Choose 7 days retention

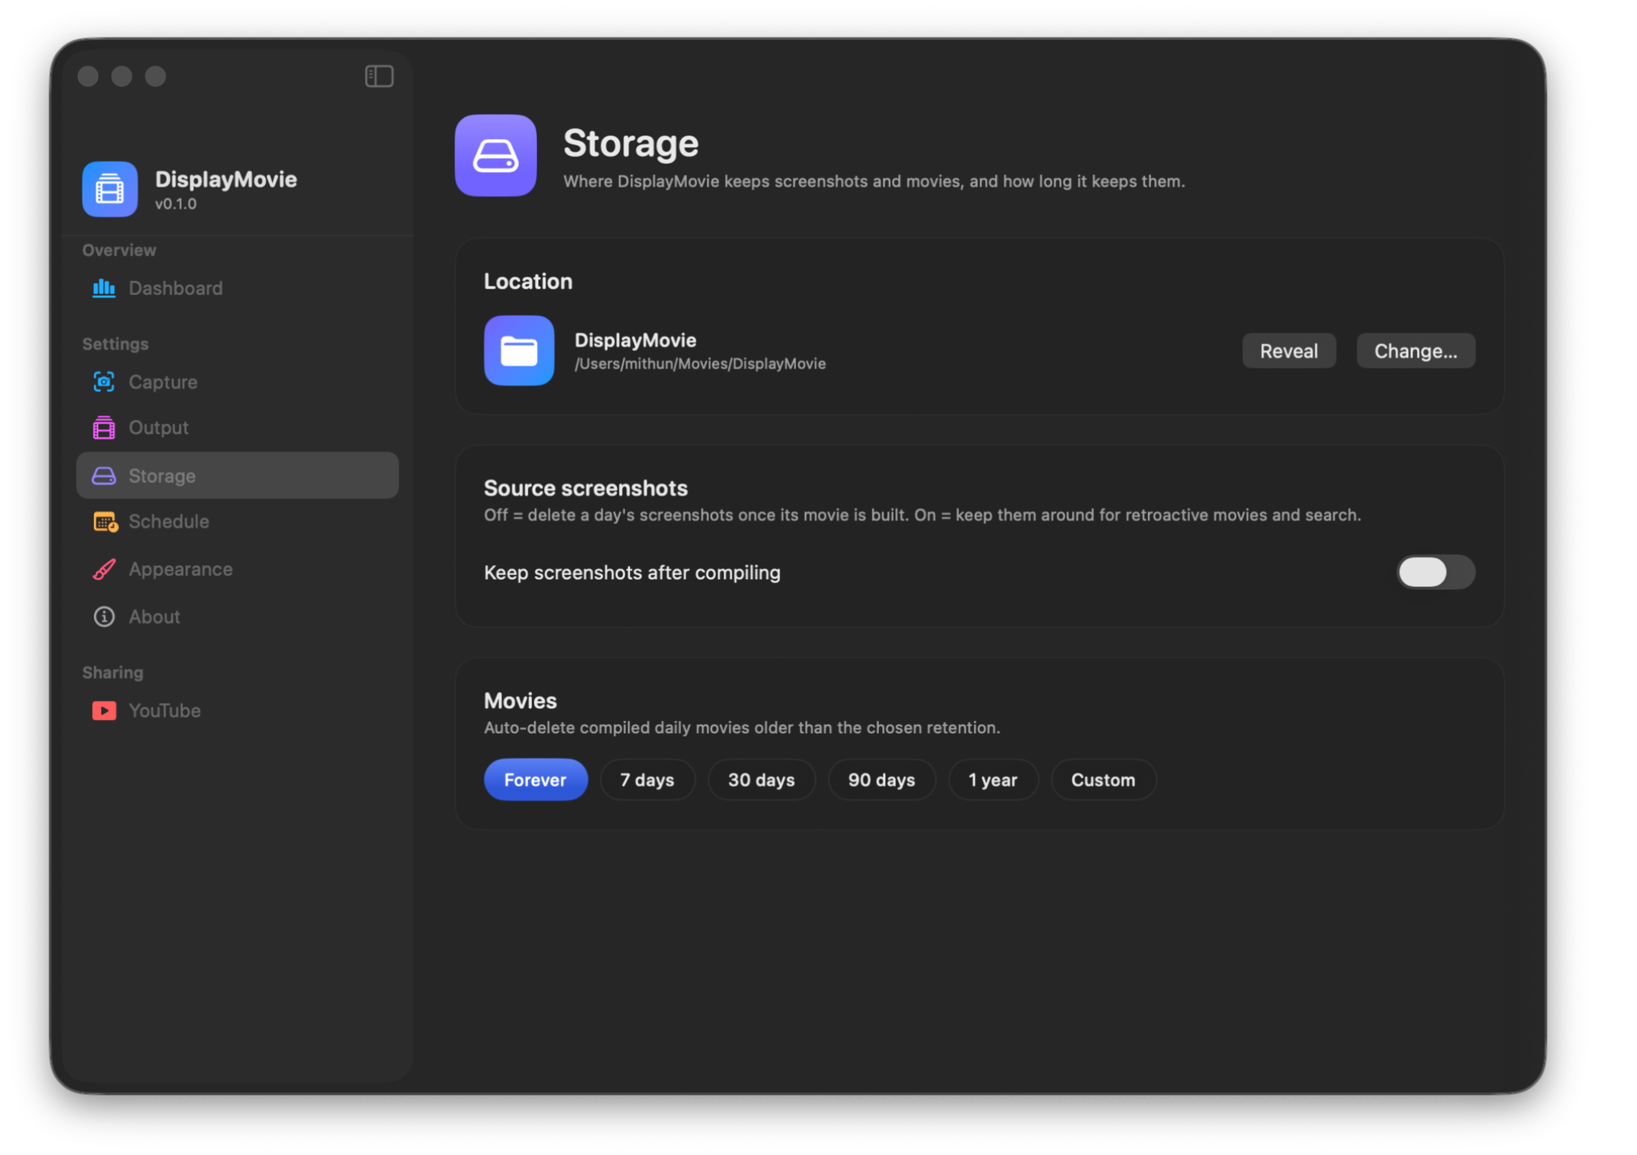648,780
